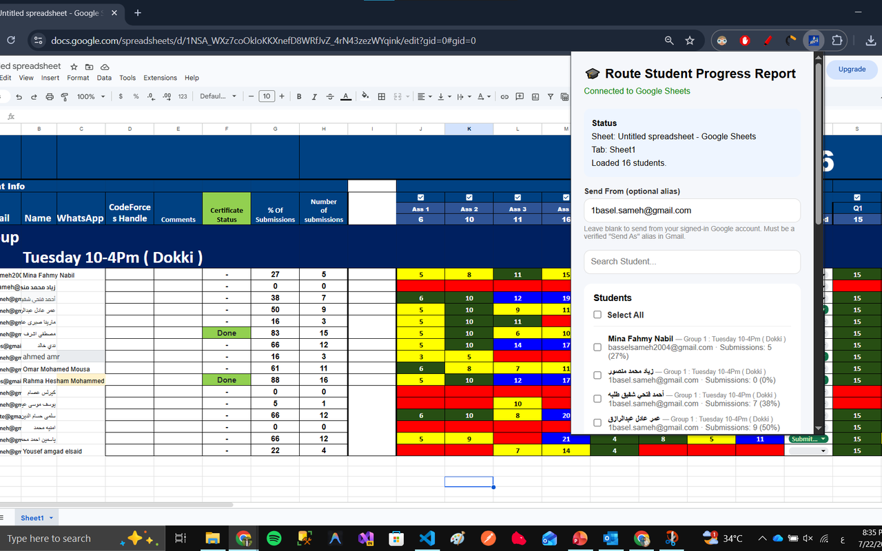This screenshot has width=882, height=551.
Task: Open the Insert menu
Action: (x=50, y=78)
